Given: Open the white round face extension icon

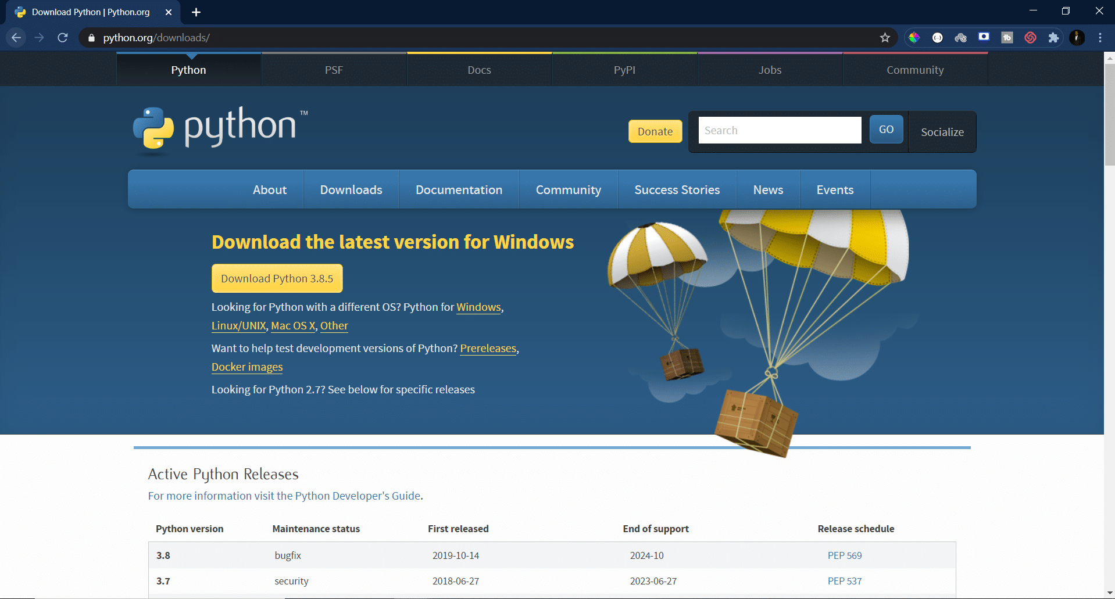Looking at the screenshot, I should pyautogui.click(x=937, y=38).
